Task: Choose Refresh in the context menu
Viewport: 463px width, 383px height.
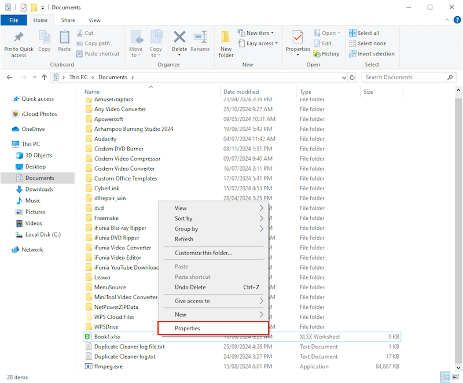Action: [x=213, y=240]
